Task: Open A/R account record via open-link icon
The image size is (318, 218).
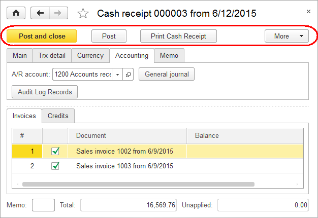Action: [128, 75]
